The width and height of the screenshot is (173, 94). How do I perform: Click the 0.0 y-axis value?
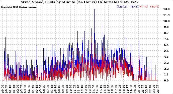166,80
